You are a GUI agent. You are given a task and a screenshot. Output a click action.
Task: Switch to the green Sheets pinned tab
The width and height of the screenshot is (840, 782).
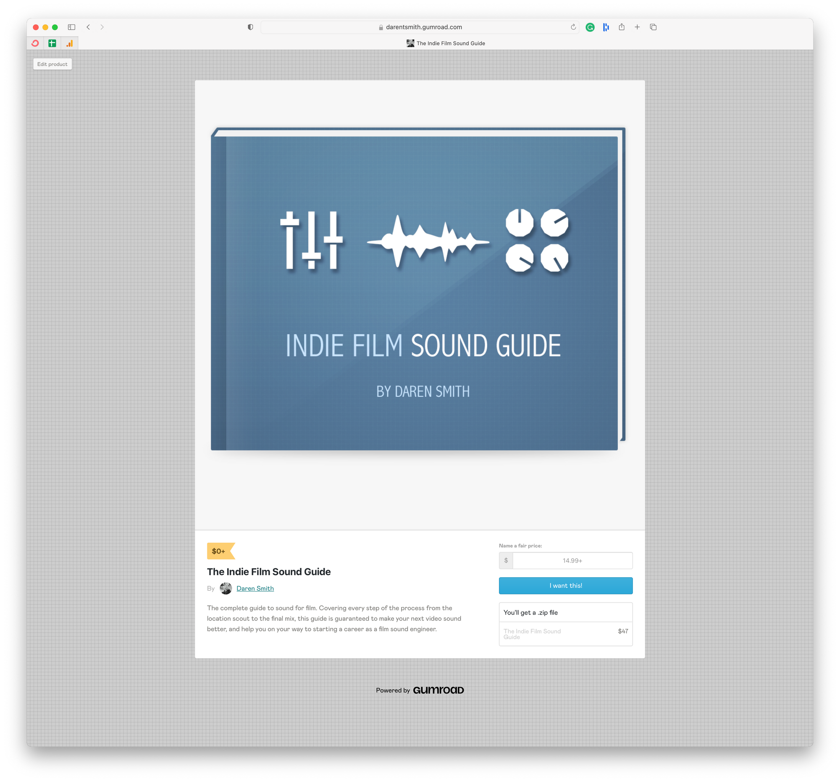click(52, 43)
